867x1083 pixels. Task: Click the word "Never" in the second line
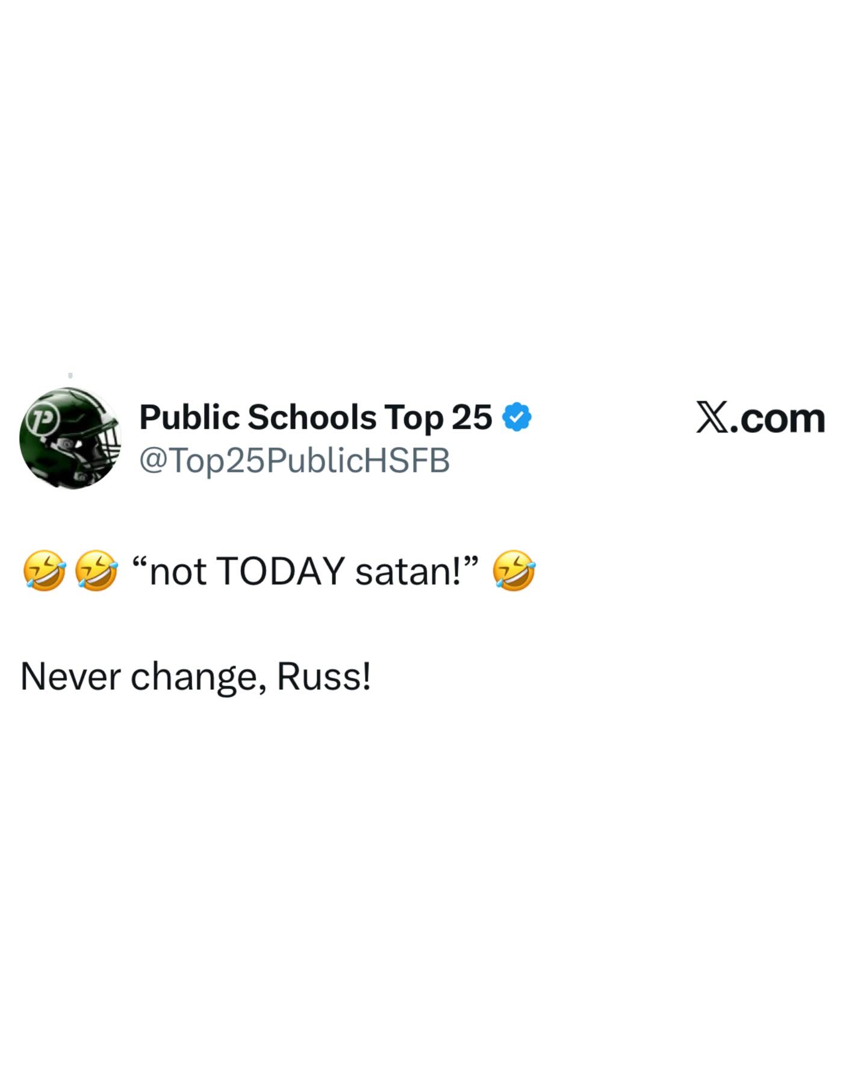point(70,676)
